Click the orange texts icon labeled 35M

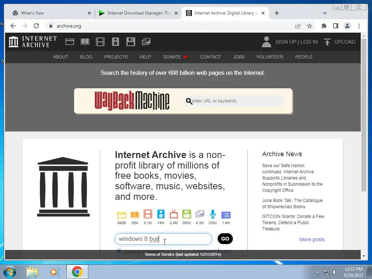[134, 215]
